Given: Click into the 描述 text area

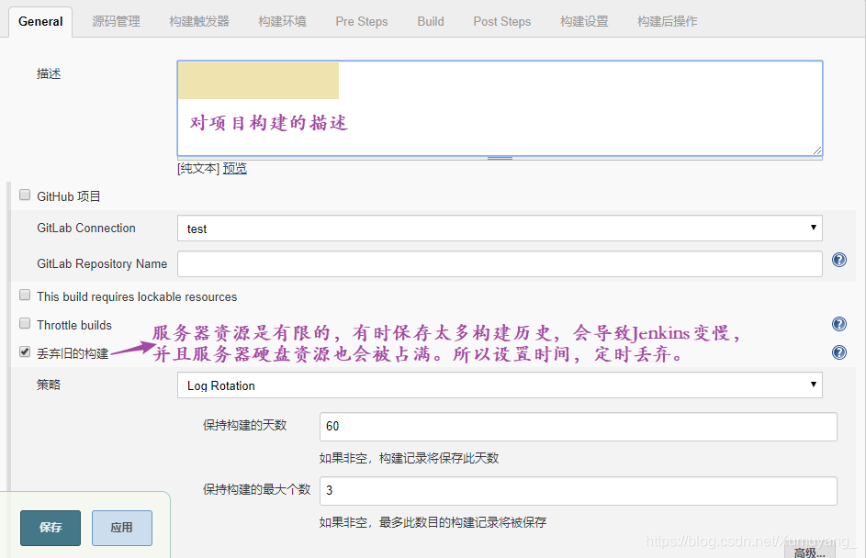Looking at the screenshot, I should coord(500,108).
